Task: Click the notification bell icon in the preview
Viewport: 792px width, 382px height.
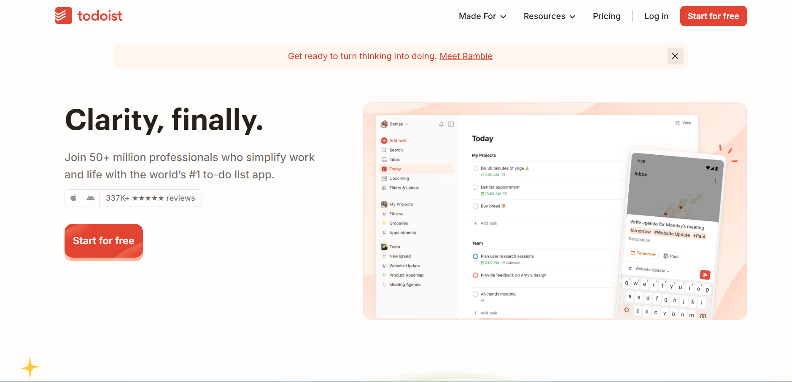Action: (441, 124)
